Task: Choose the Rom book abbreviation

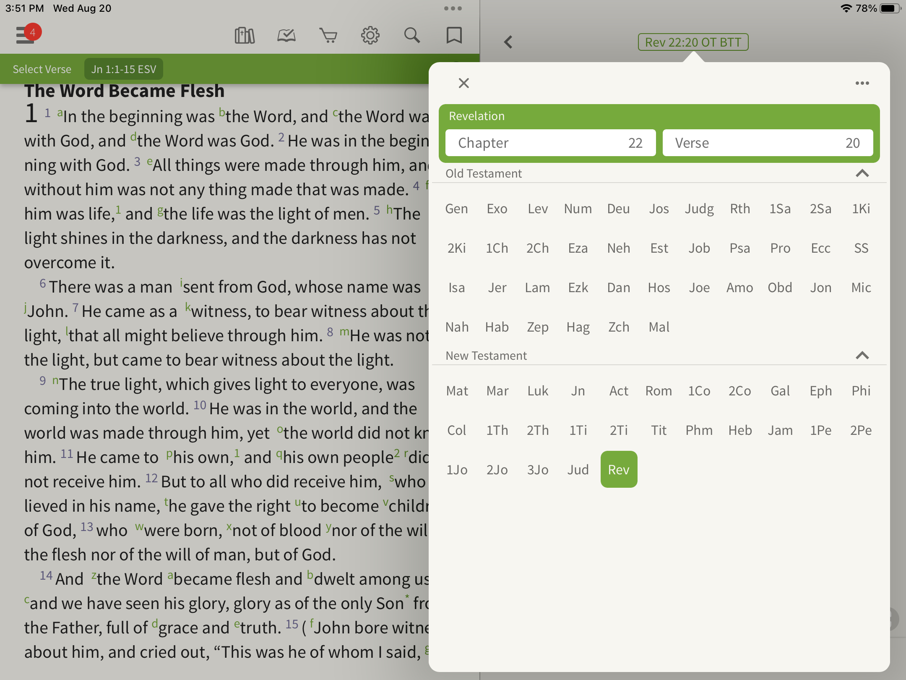Action: pos(659,391)
